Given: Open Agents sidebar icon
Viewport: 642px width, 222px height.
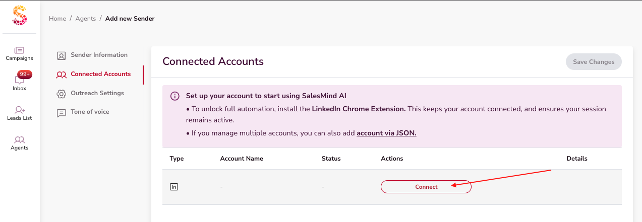Looking at the screenshot, I should point(19,140).
